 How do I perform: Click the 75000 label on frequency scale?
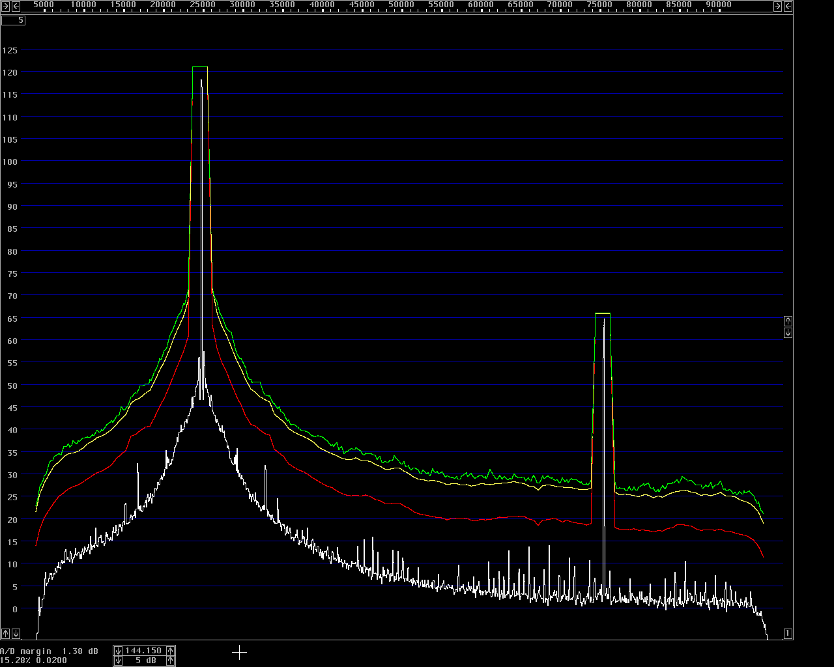599,5
